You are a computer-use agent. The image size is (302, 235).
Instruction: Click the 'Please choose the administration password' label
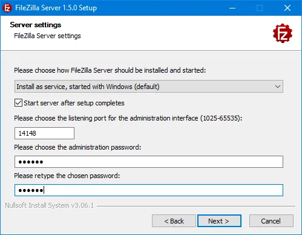pos(77,147)
